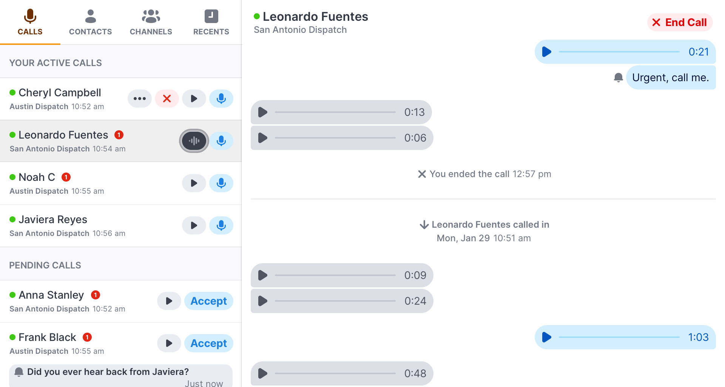The image size is (725, 387).
Task: Seek within the 0:13 voice message track
Action: coord(335,112)
